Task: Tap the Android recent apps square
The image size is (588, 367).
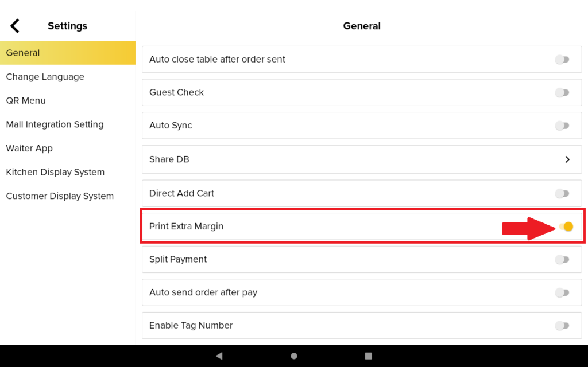Action: point(369,356)
